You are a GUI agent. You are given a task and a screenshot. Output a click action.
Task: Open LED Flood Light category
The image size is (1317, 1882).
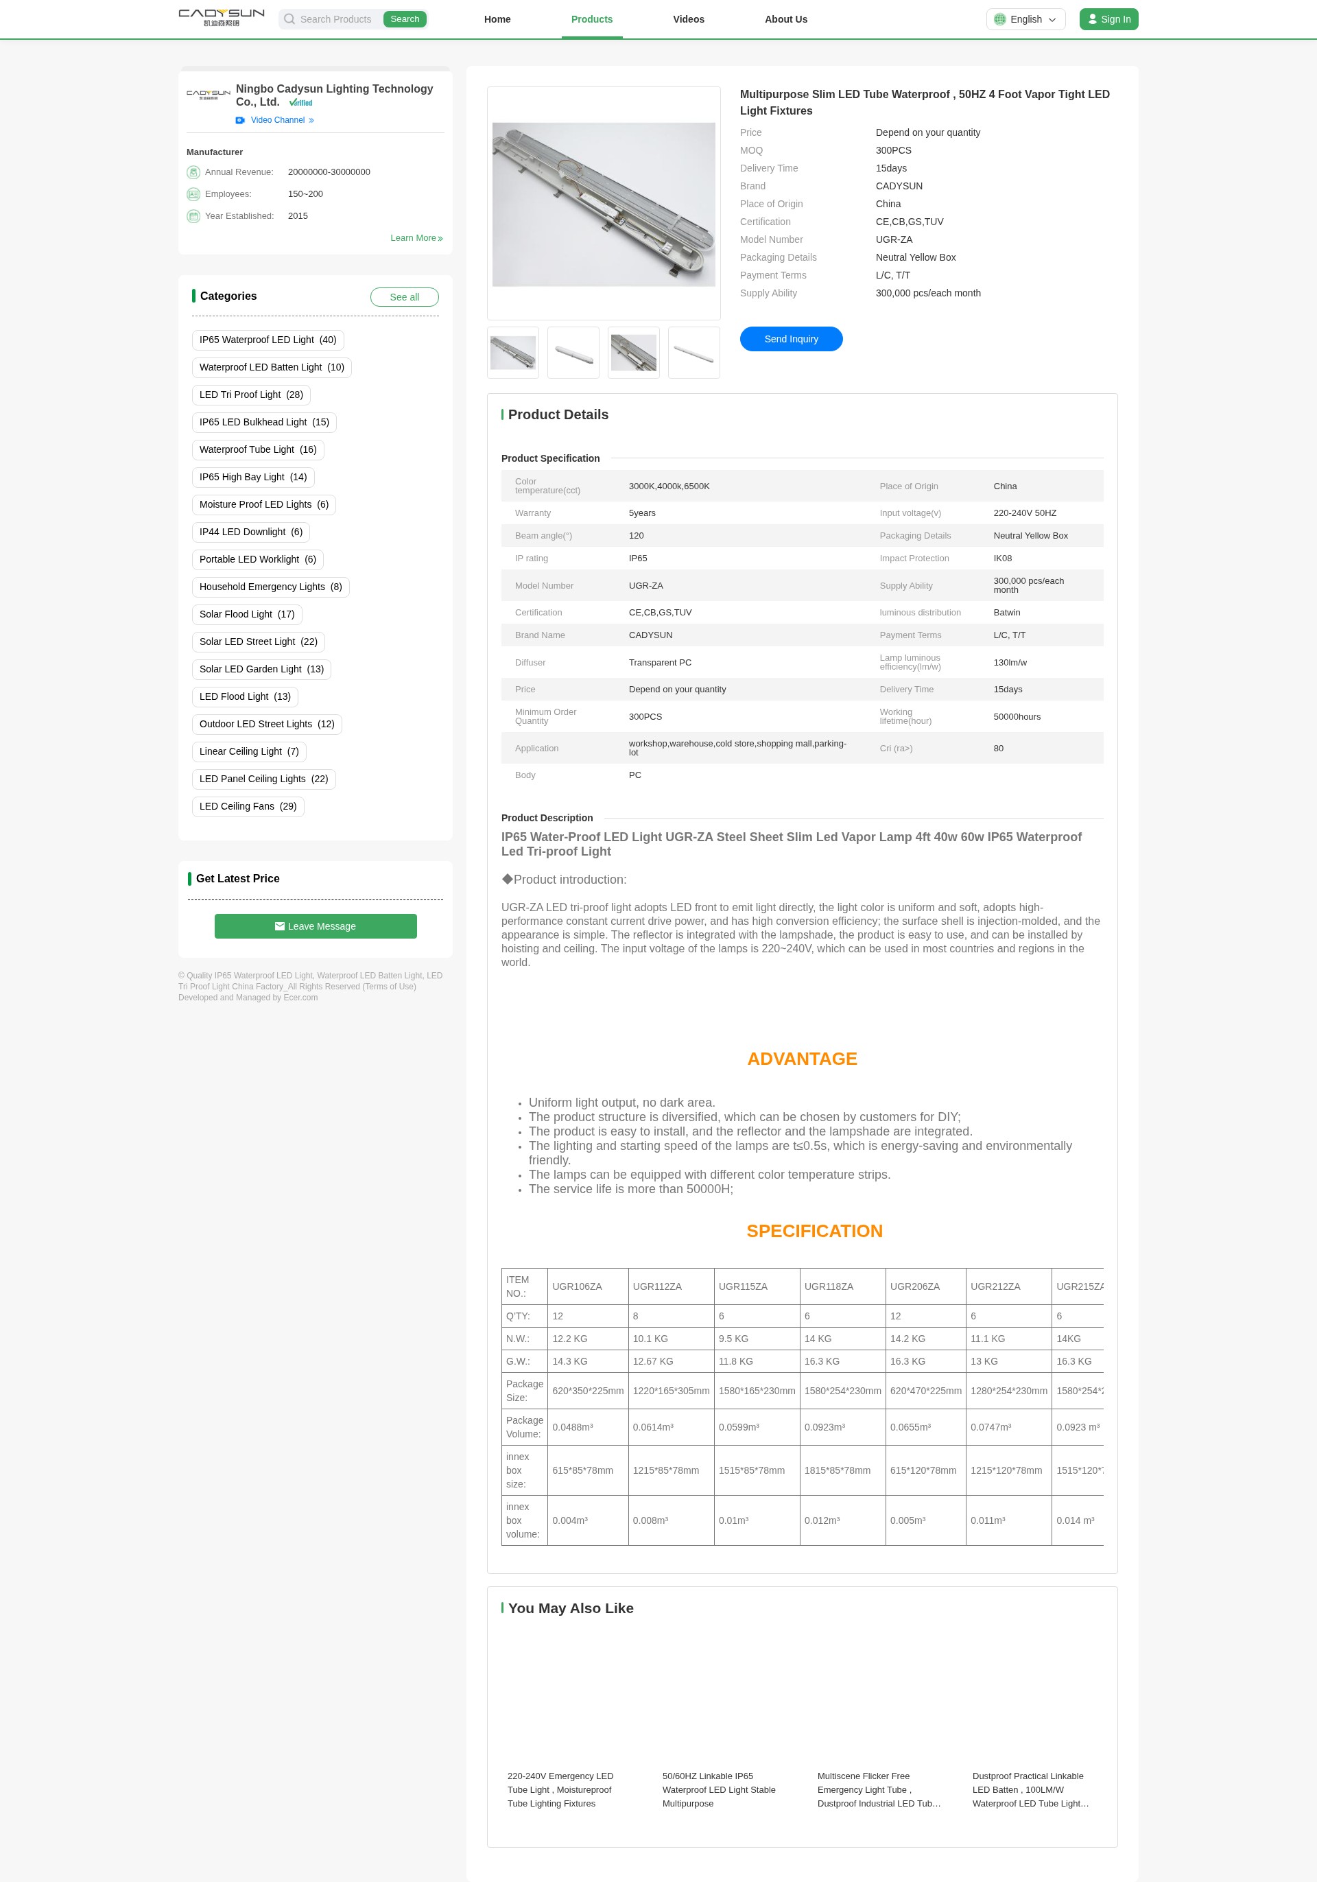(245, 696)
